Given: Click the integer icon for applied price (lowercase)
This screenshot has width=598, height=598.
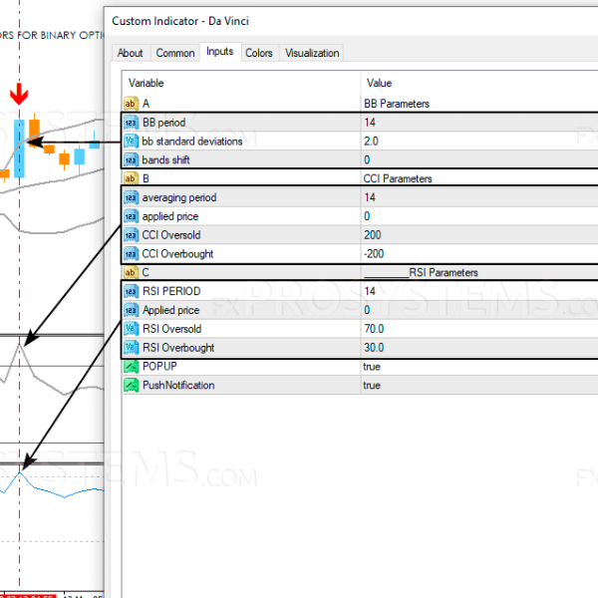Looking at the screenshot, I should (x=131, y=216).
